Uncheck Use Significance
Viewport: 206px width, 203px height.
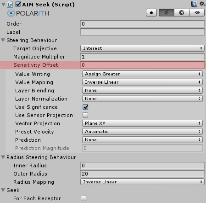[x=85, y=107]
